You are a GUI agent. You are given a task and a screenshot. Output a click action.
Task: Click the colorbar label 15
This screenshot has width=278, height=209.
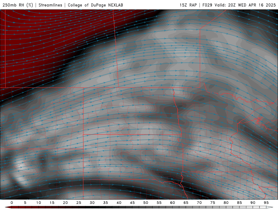click(52, 203)
